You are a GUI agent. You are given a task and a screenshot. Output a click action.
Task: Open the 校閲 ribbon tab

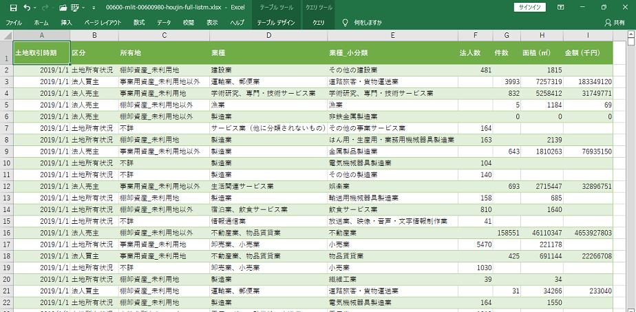pos(189,23)
